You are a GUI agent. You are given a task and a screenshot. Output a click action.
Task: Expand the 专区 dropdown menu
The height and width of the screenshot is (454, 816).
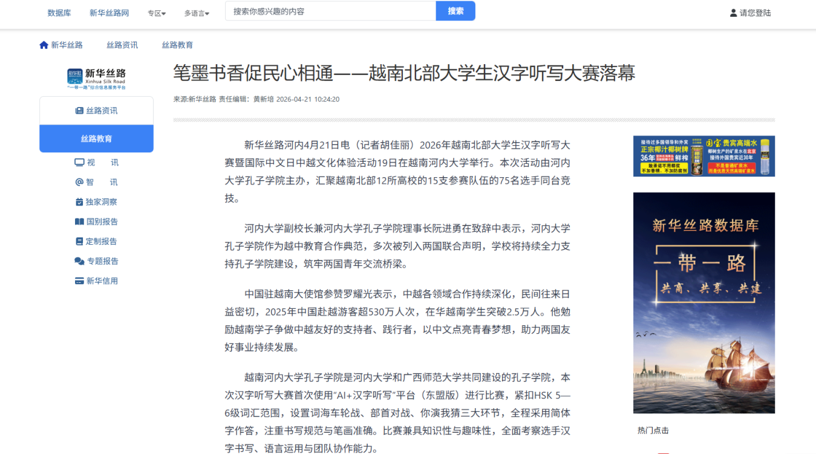157,13
